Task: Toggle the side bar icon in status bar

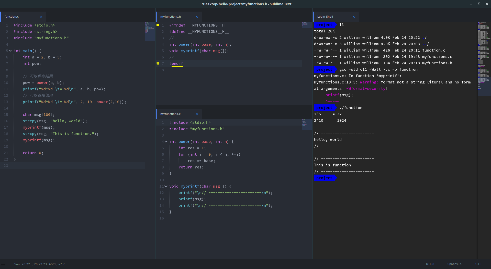Action: (x=3, y=264)
